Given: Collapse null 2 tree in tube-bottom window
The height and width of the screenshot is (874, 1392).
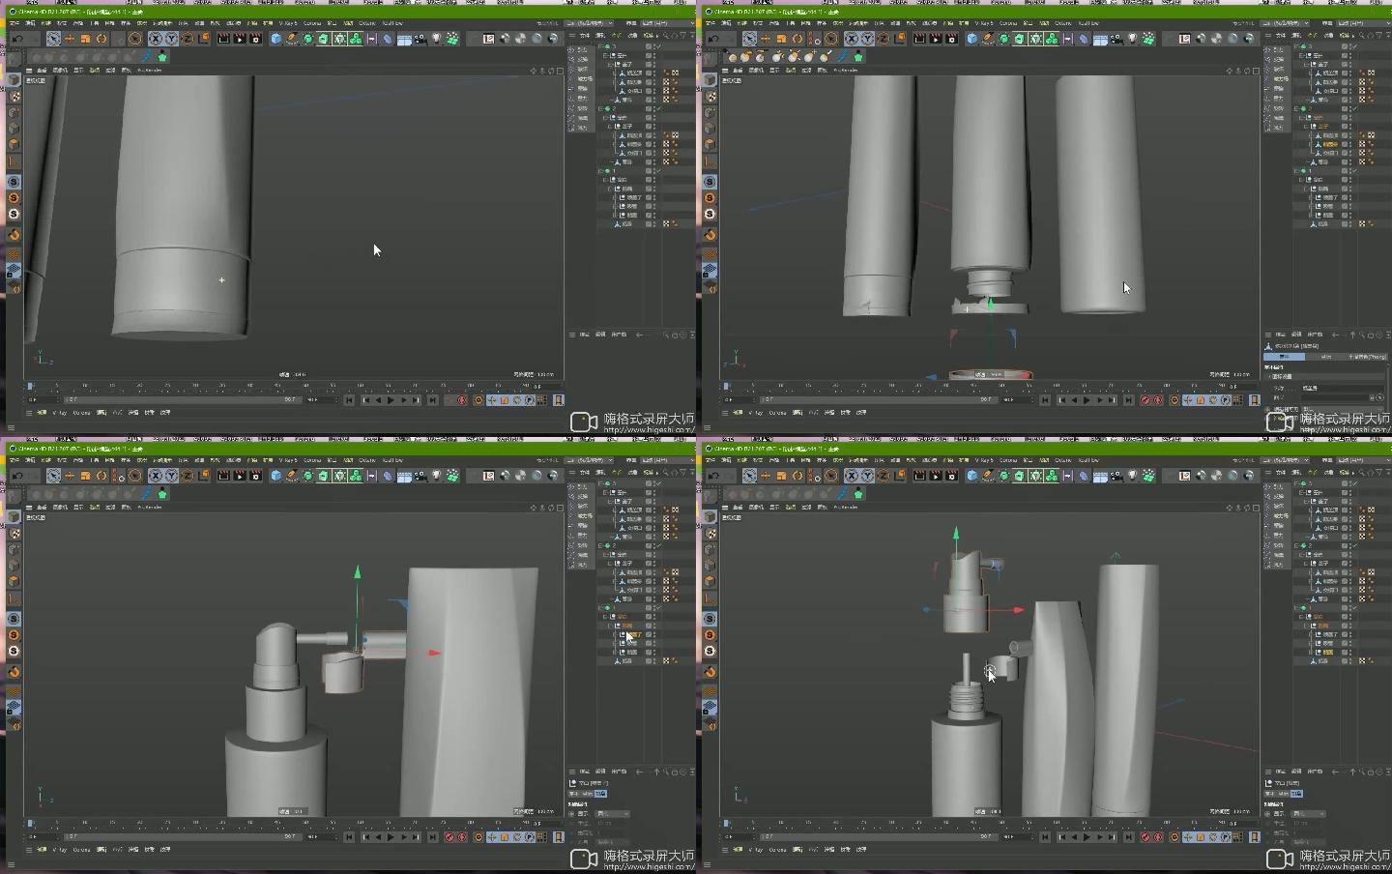Looking at the screenshot, I should point(600,108).
